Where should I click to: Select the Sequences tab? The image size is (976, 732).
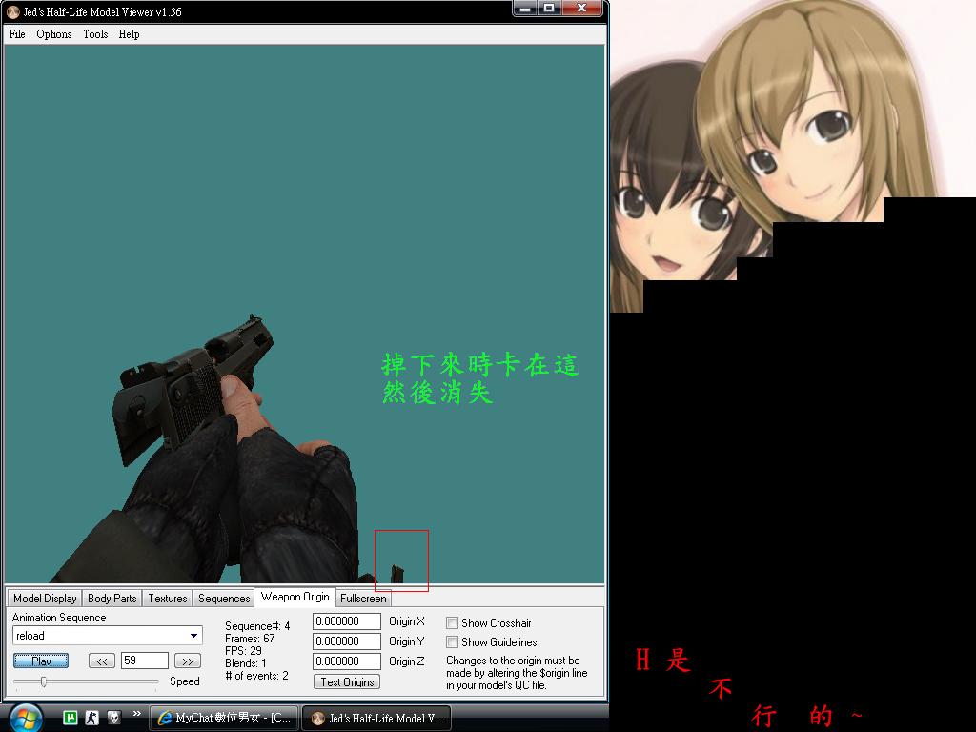pyautogui.click(x=224, y=599)
